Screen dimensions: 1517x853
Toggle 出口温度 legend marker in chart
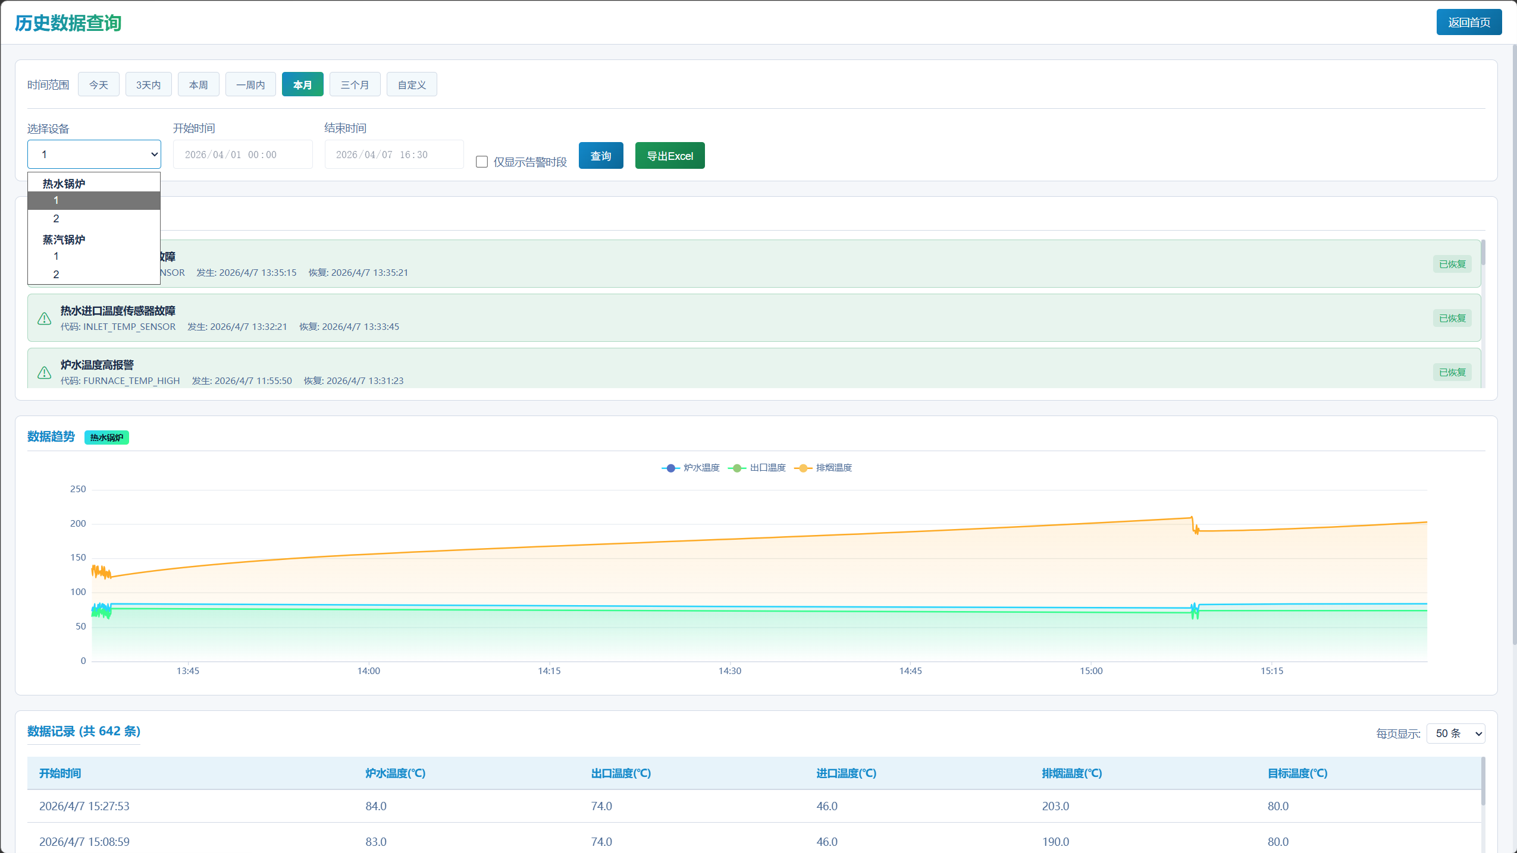(736, 468)
